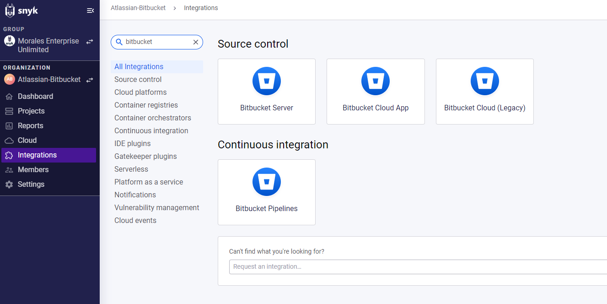
Task: Focus the integrations search field
Action: pyautogui.click(x=157, y=42)
